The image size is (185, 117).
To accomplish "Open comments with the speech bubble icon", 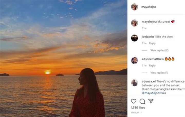I will 142,101.
